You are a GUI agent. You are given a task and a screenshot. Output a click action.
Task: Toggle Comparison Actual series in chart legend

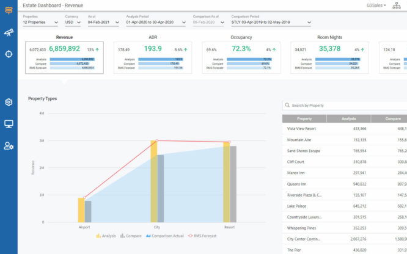pyautogui.click(x=165, y=236)
